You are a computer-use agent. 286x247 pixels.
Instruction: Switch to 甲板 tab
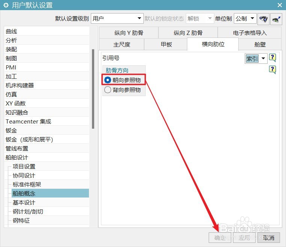pos(166,44)
